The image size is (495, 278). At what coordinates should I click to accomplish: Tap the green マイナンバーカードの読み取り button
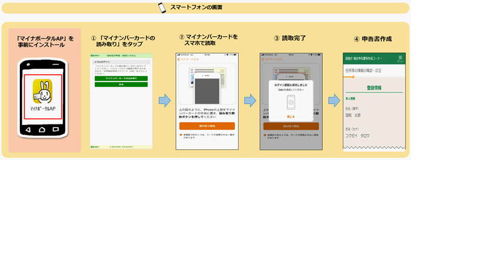click(121, 79)
